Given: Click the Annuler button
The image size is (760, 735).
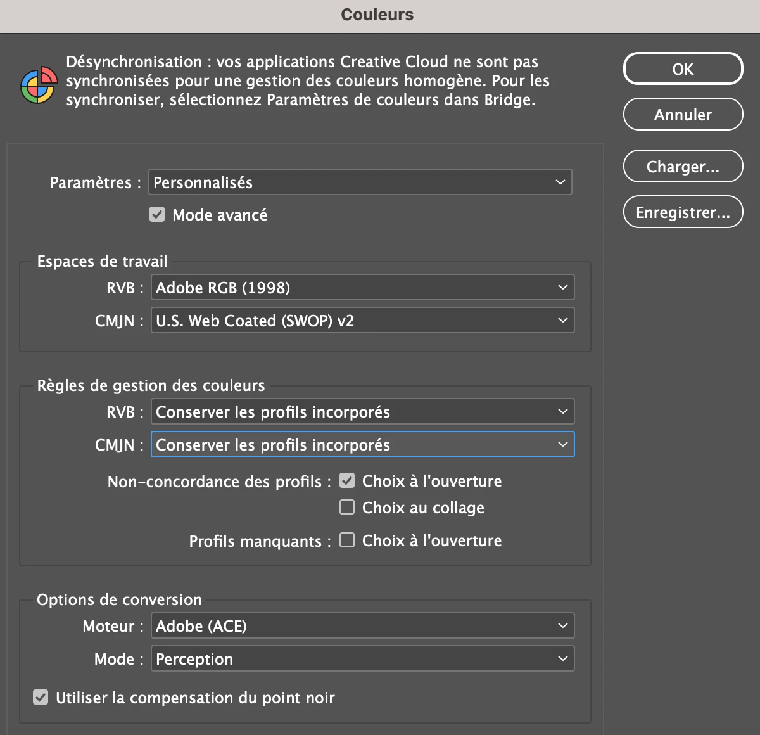Looking at the screenshot, I should coord(683,114).
